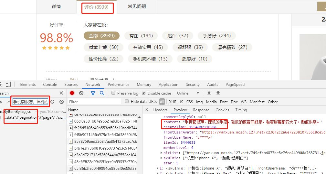
Task: Select the 手感好 (244) review tag
Action: pos(217,36)
